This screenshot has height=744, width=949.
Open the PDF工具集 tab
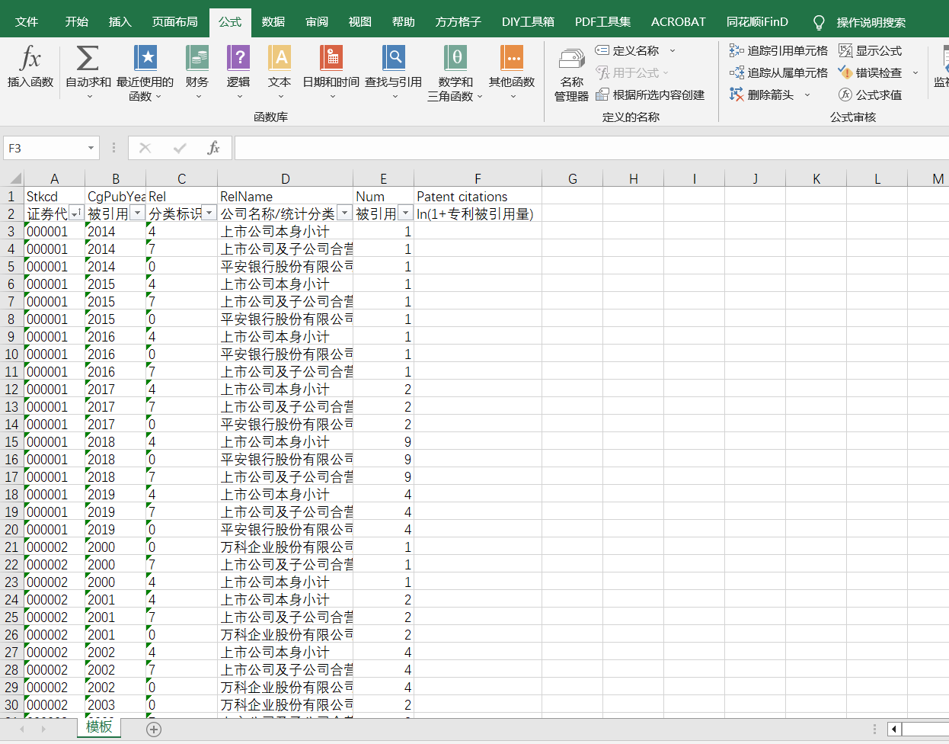603,22
